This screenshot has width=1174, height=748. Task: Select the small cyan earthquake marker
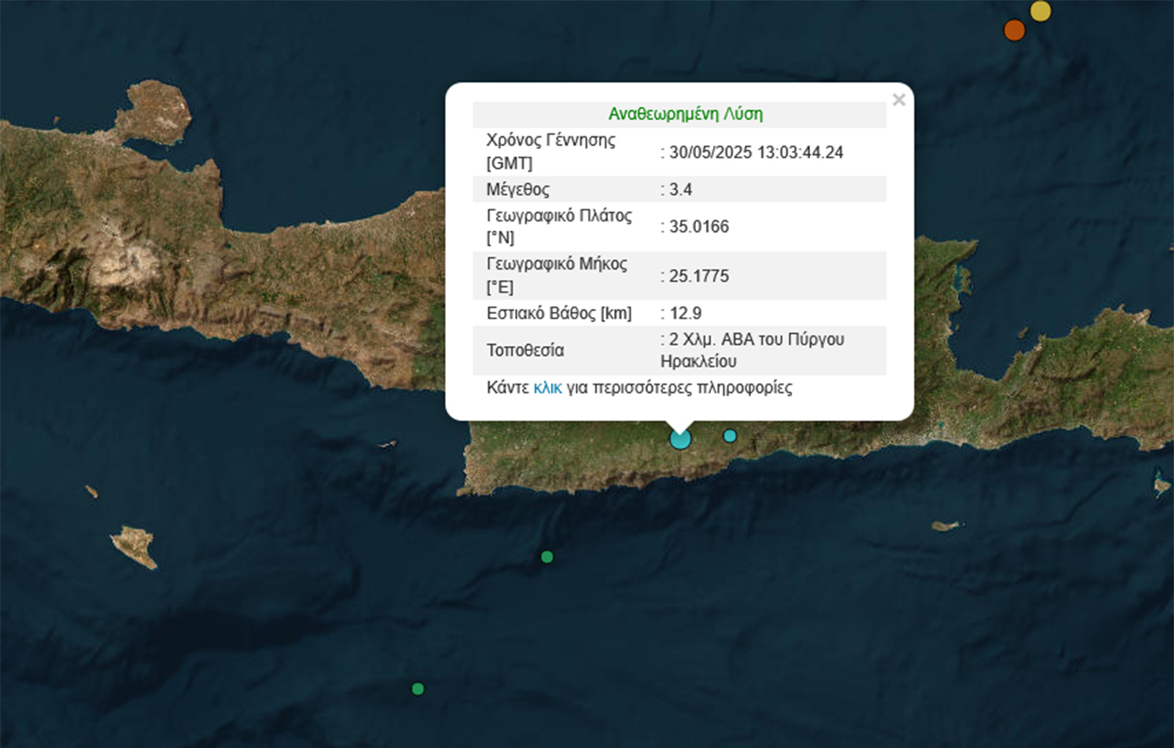(730, 436)
